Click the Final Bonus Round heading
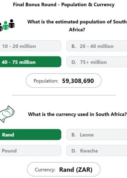Screen dimensions: 127x178 [x=64, y=5]
